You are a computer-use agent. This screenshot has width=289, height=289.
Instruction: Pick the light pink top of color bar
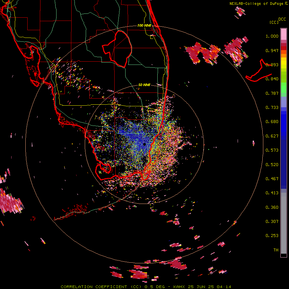[x=284, y=34]
